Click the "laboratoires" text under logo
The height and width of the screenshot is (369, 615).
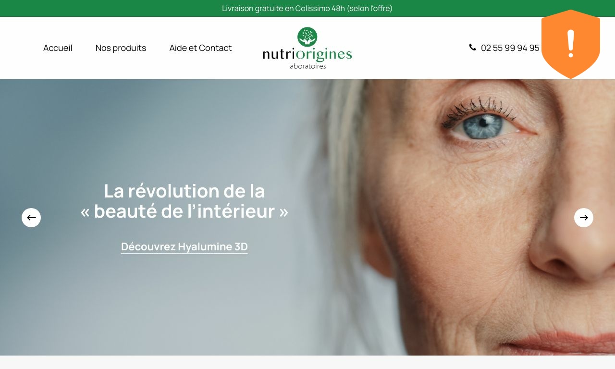pos(307,66)
